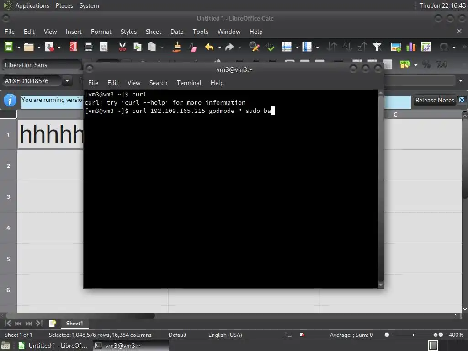
Task: Switch to Untitled 1 LibreOffice taskbar entry
Action: pos(54,346)
